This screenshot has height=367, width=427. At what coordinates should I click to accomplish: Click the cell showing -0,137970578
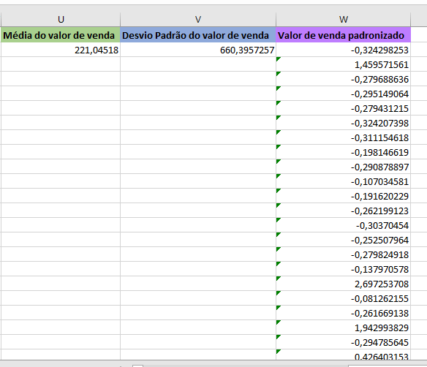tap(343, 269)
